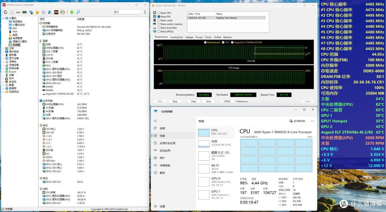Expand the 网络设备 tree node
Screen dimensions: 386x212
[3, 68]
